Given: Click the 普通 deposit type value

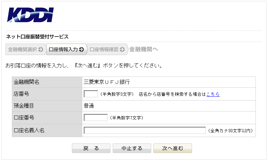Looking at the screenshot, I should coord(89,106).
